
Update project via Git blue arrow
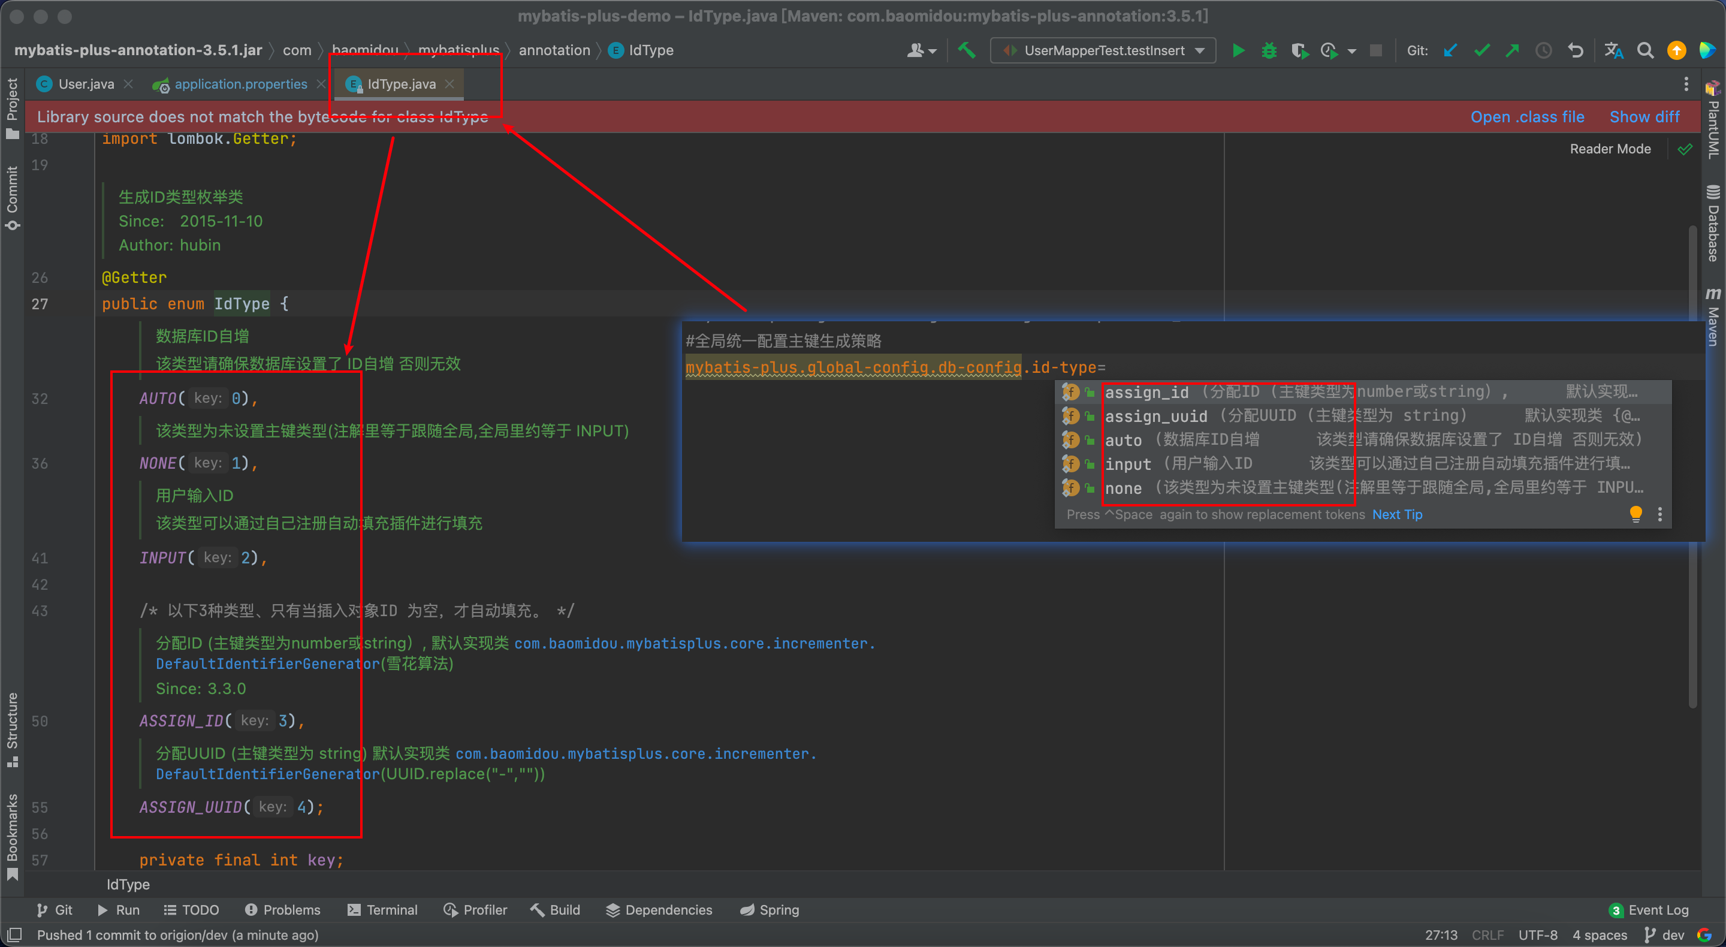coord(1450,51)
